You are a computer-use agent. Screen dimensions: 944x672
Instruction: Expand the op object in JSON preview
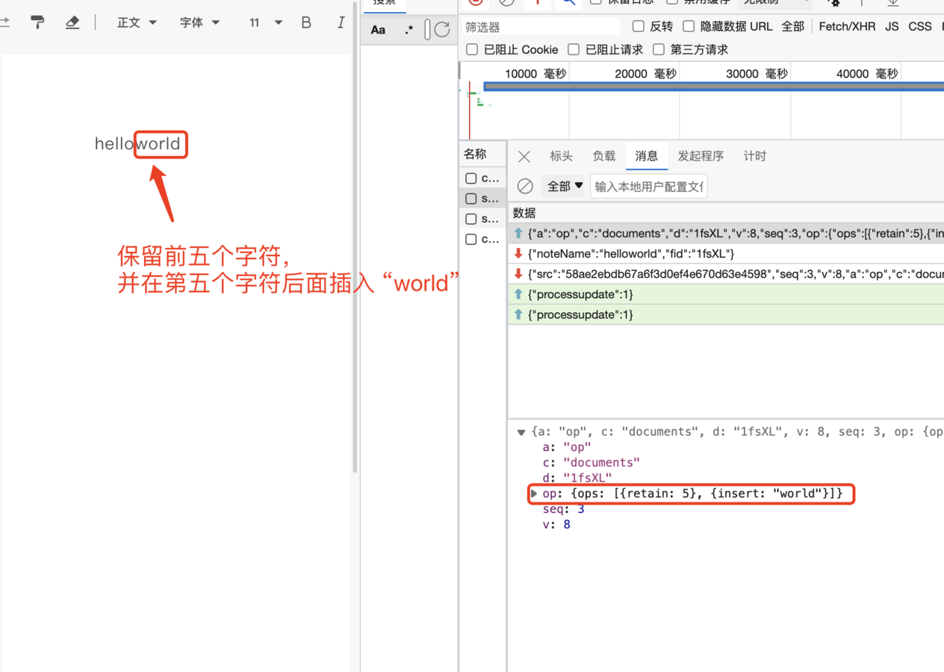click(x=534, y=494)
